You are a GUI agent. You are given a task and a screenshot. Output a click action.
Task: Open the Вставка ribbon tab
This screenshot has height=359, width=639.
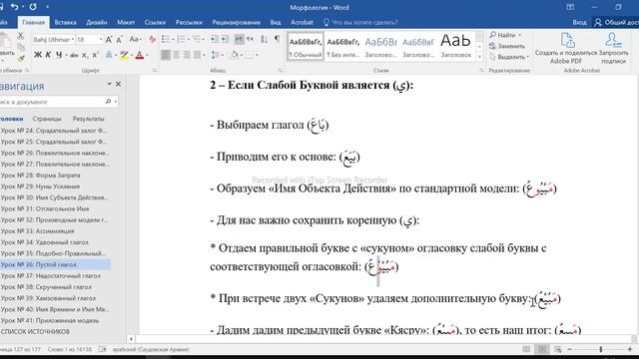point(65,22)
